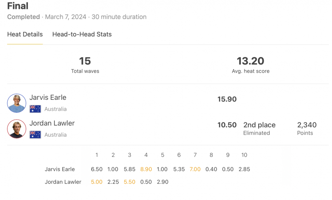Click Jordan Lawler's highlighted 5.50 wave score
Image resolution: width=332 pixels, height=200 pixels.
(130, 182)
